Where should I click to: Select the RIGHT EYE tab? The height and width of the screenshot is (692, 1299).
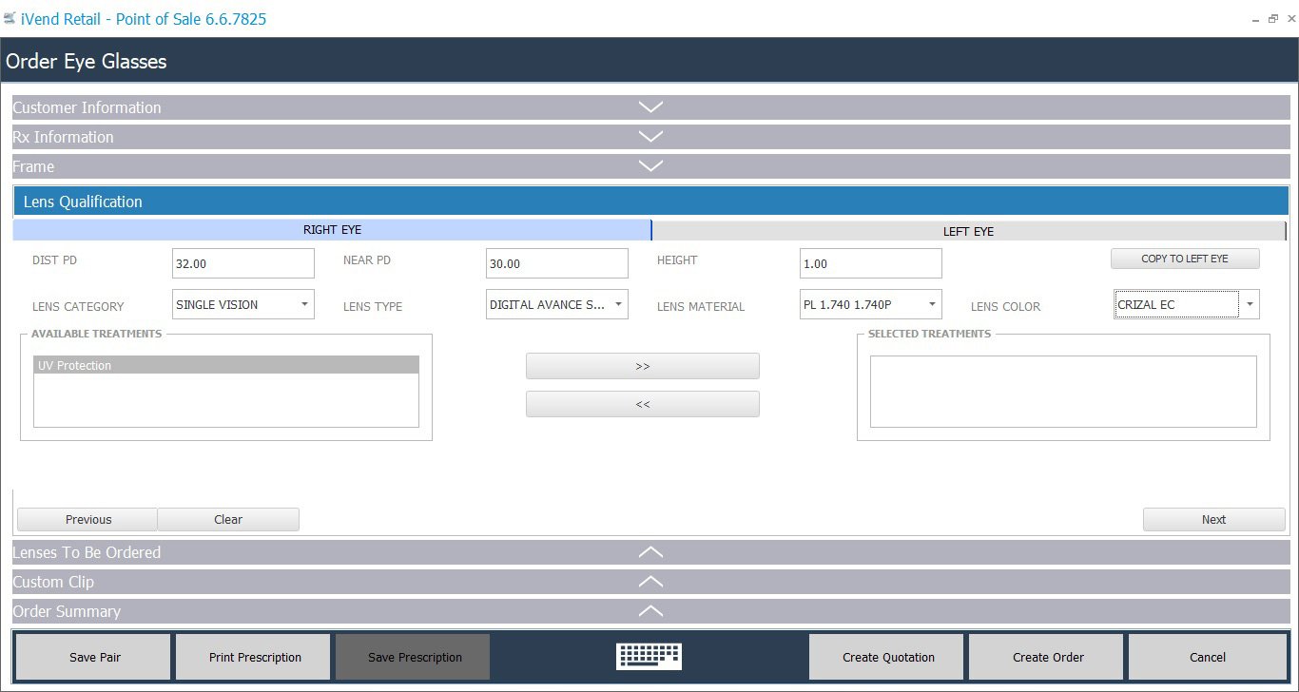332,229
